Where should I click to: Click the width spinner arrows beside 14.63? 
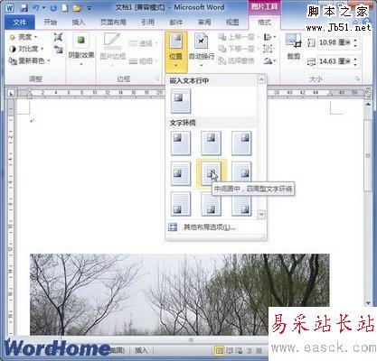pyautogui.click(x=356, y=61)
